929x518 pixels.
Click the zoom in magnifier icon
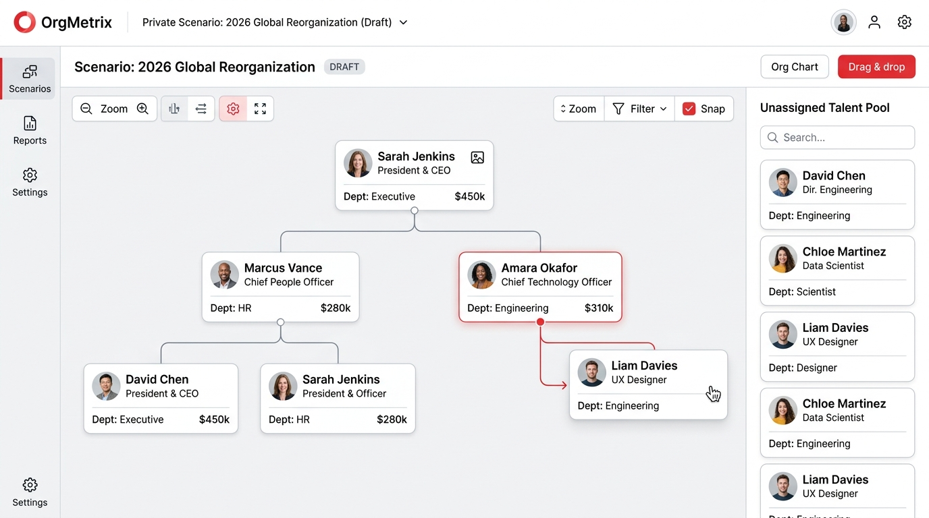(142, 109)
